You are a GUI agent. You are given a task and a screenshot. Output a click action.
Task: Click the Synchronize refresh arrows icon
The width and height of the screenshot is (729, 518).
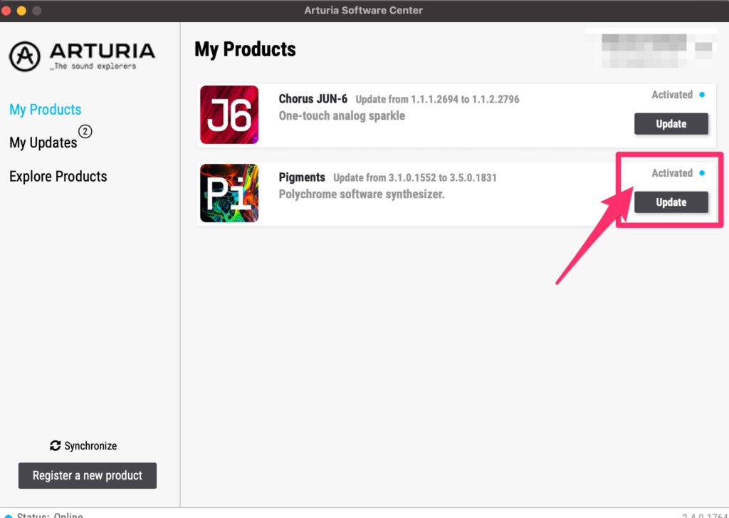pyautogui.click(x=56, y=445)
